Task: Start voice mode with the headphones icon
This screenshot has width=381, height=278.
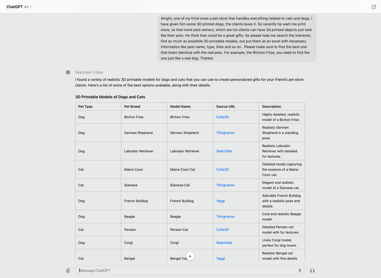Action: click(x=313, y=271)
